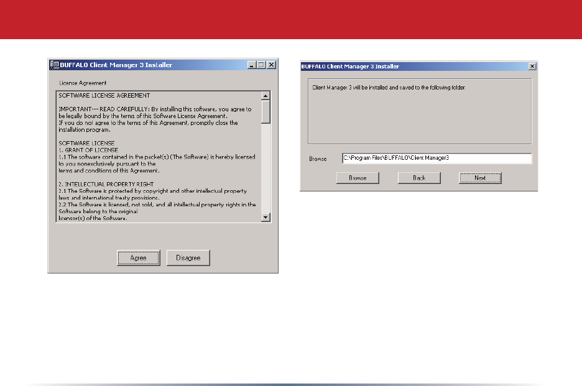The width and height of the screenshot is (582, 386).
Task: Minimize the license agreement installer window
Action: point(252,65)
